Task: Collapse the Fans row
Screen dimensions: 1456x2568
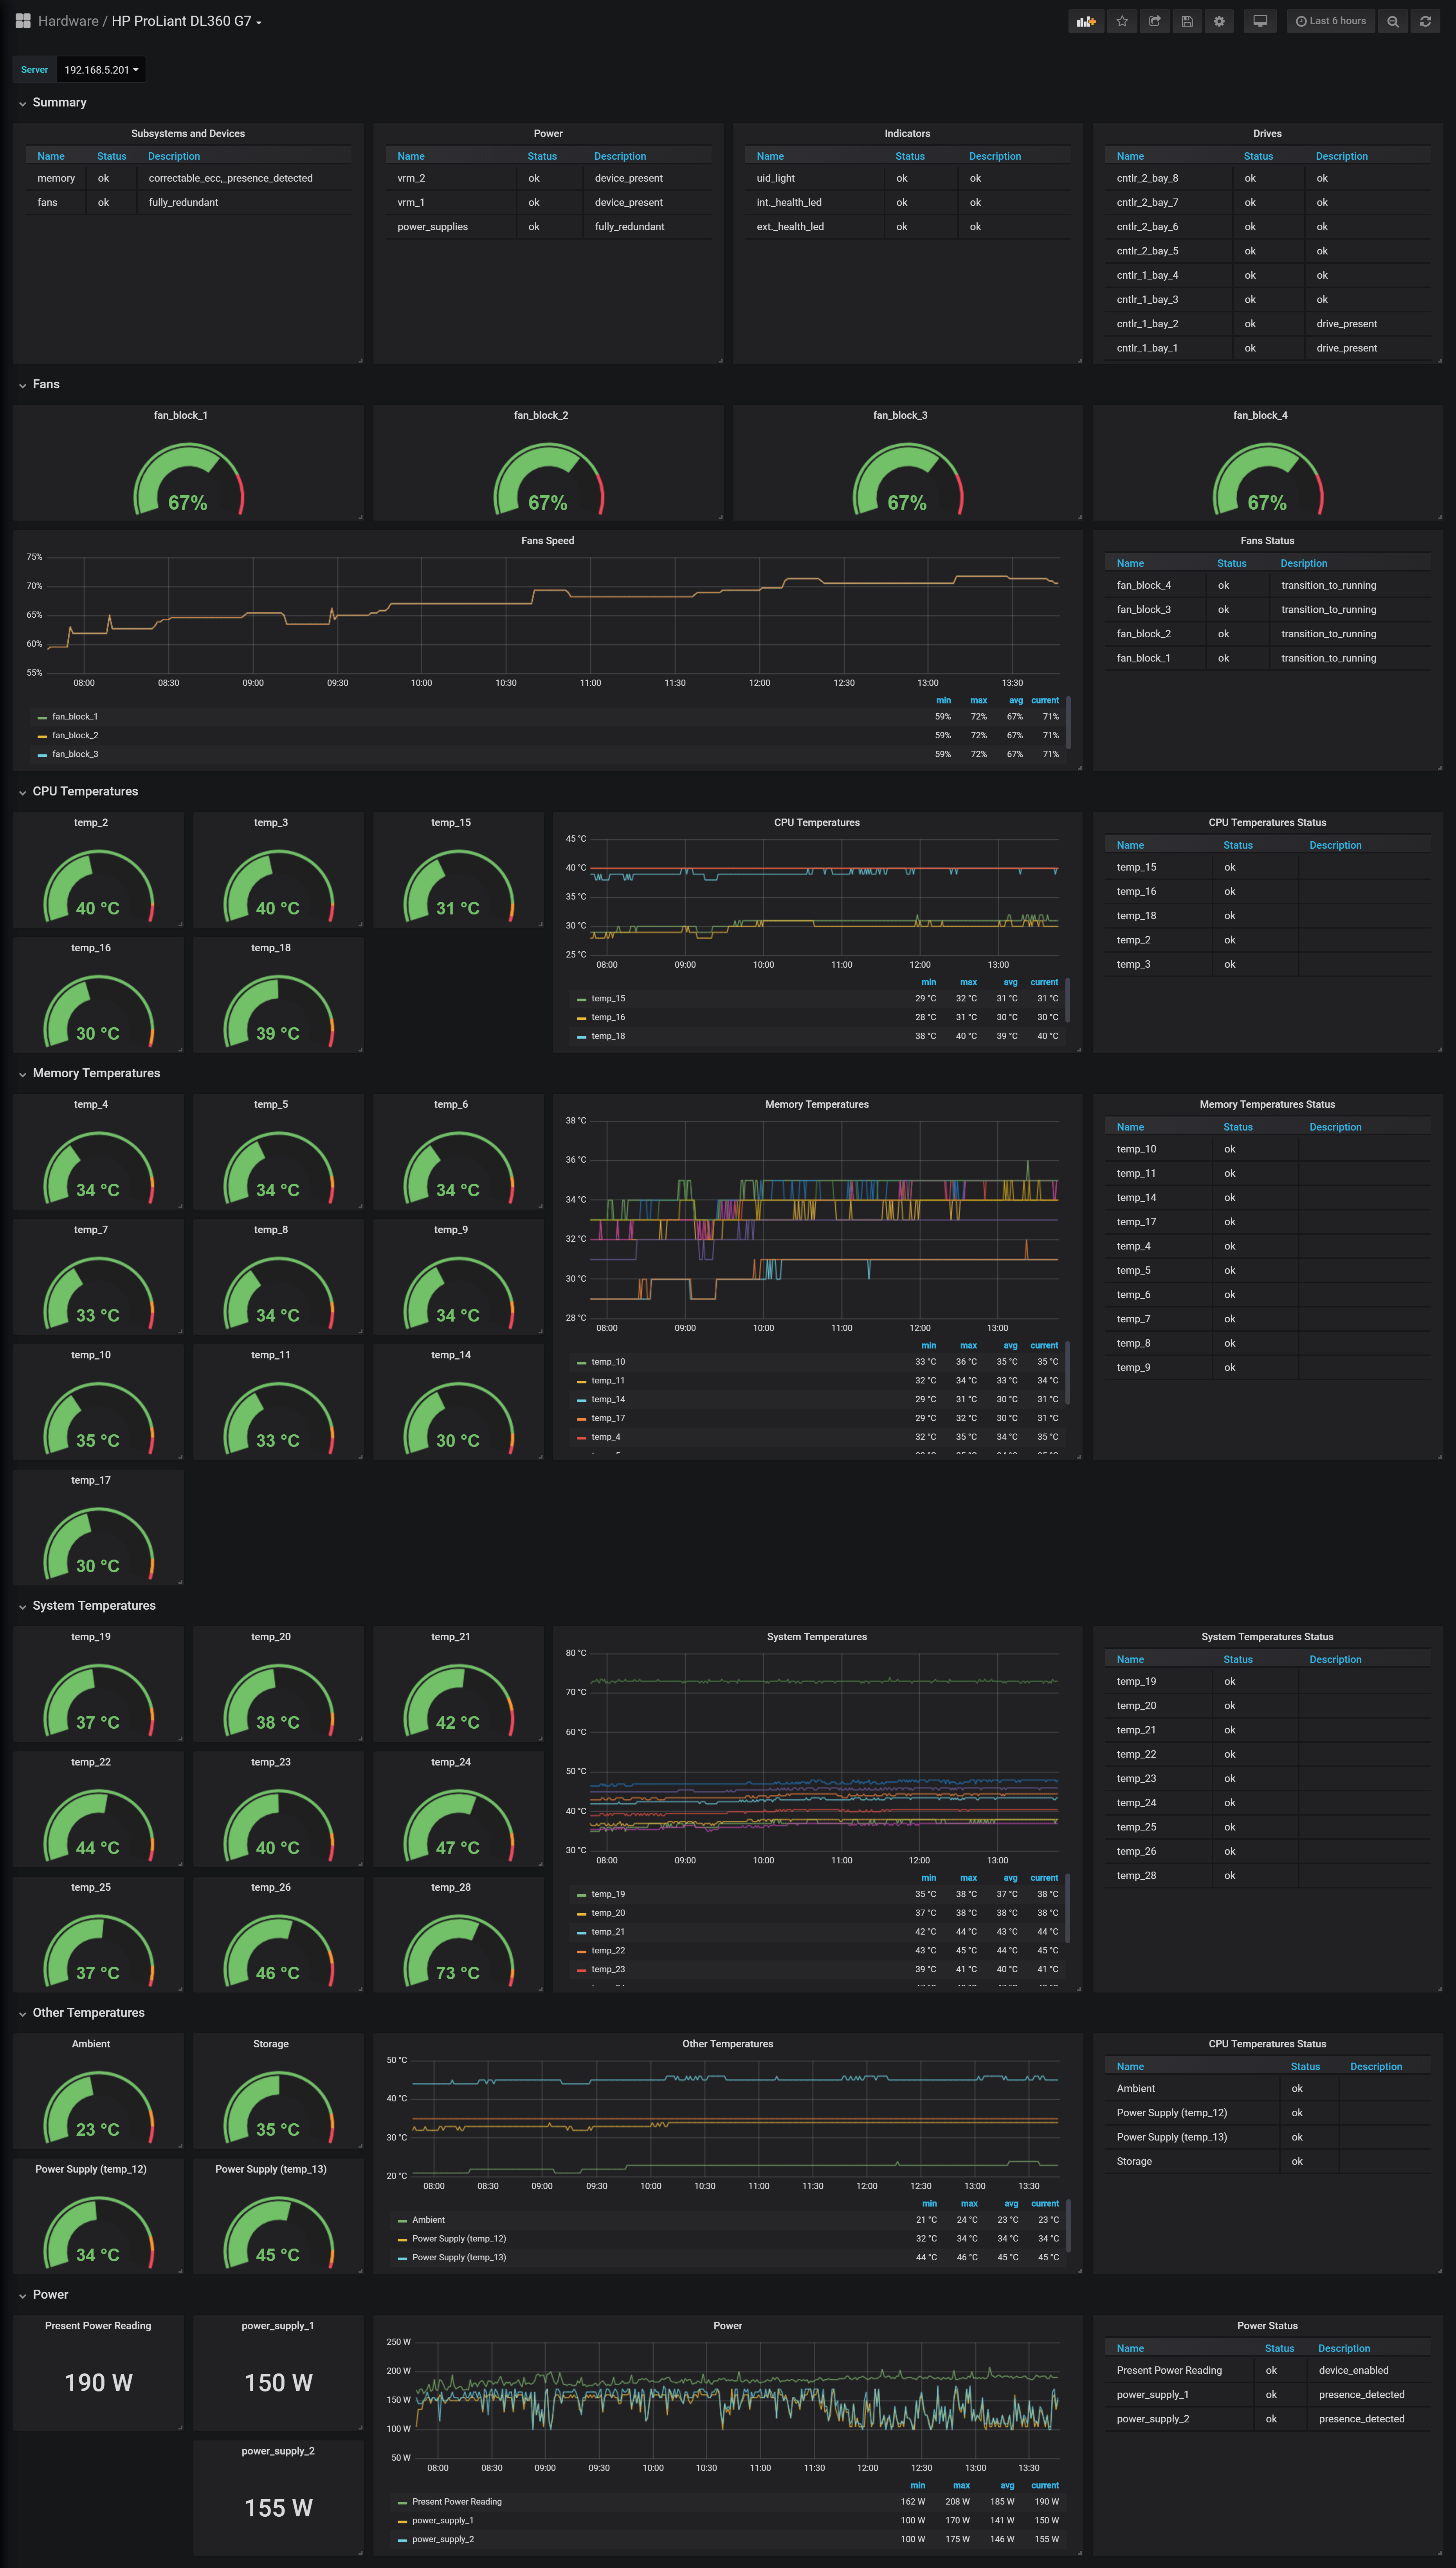Action: point(39,385)
